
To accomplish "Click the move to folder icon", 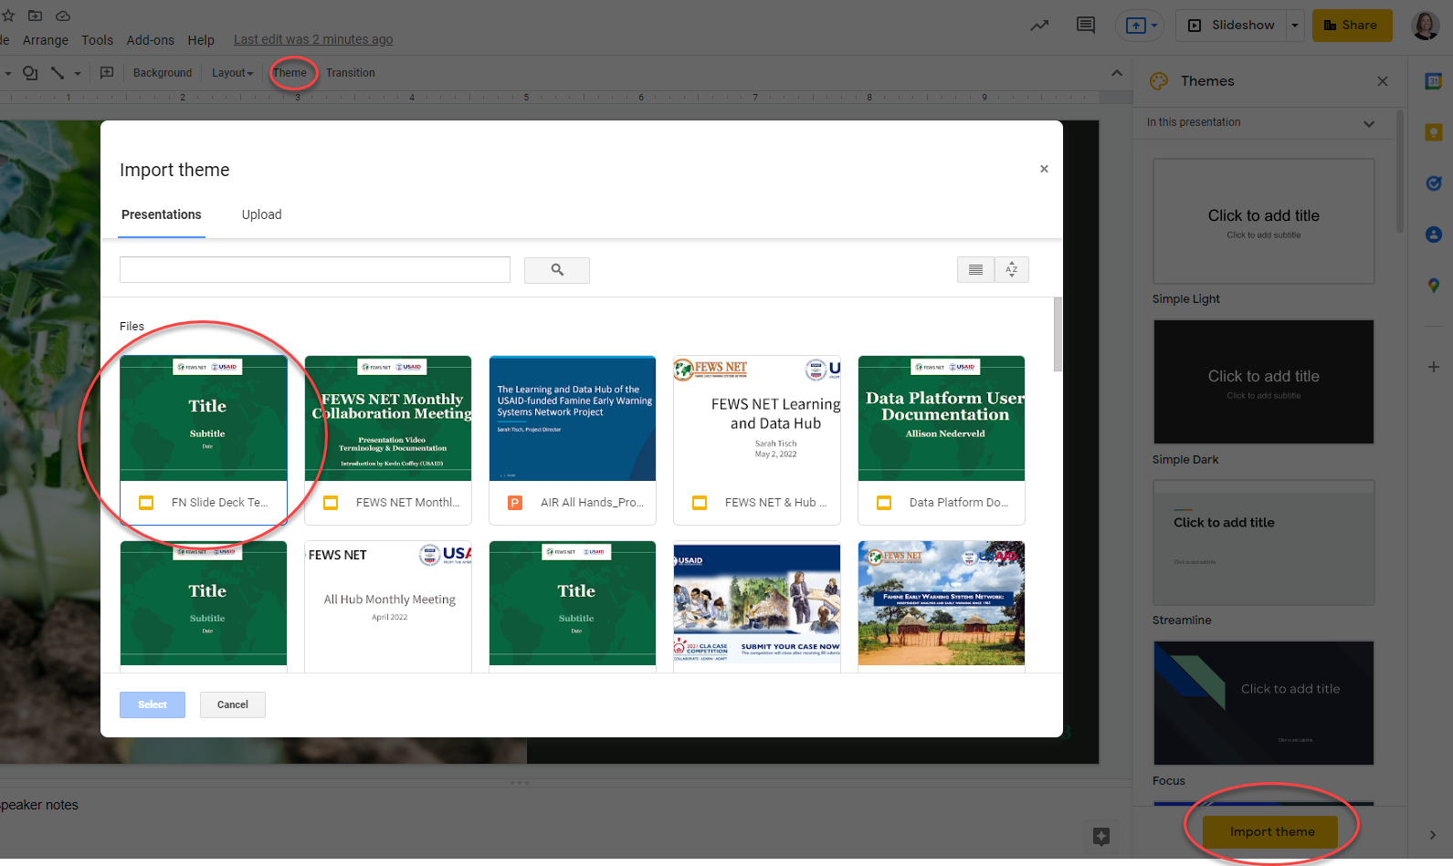I will (36, 16).
